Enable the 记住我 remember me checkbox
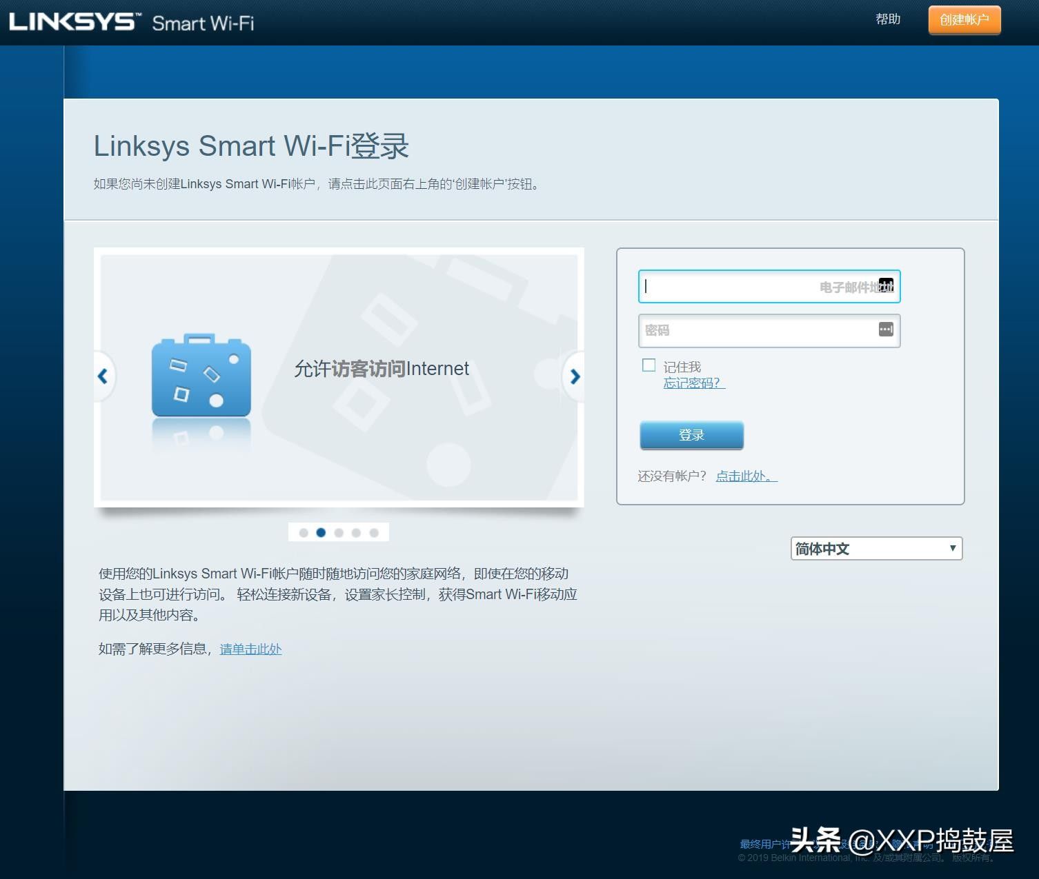This screenshot has width=1039, height=879. 649,365
